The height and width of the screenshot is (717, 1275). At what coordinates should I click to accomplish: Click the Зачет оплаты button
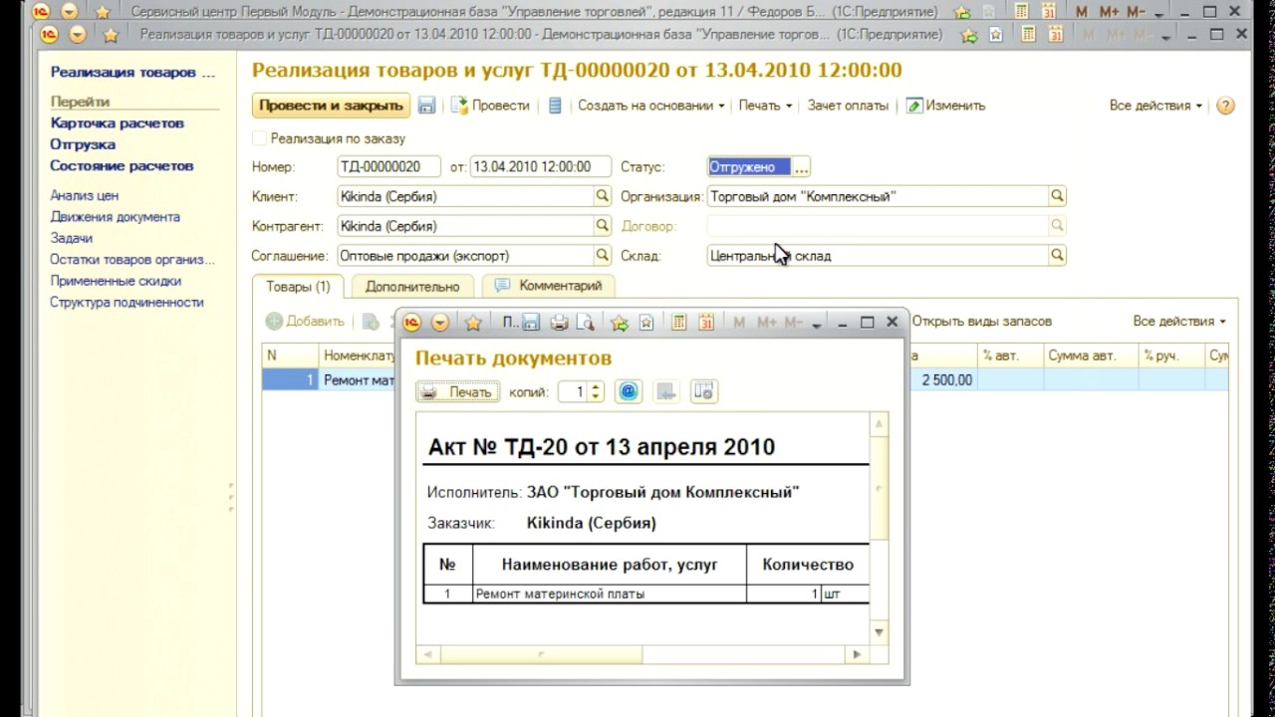[848, 106]
